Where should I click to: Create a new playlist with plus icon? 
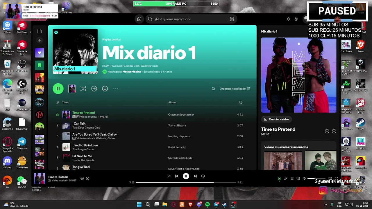(40, 40)
